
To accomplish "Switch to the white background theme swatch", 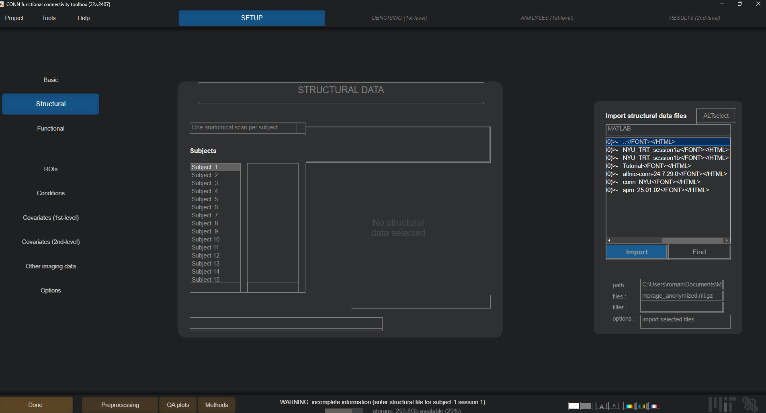I will (x=573, y=406).
